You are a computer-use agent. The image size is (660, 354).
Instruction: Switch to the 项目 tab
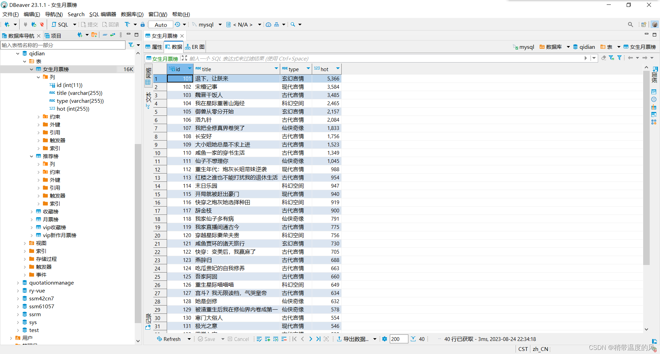point(53,36)
